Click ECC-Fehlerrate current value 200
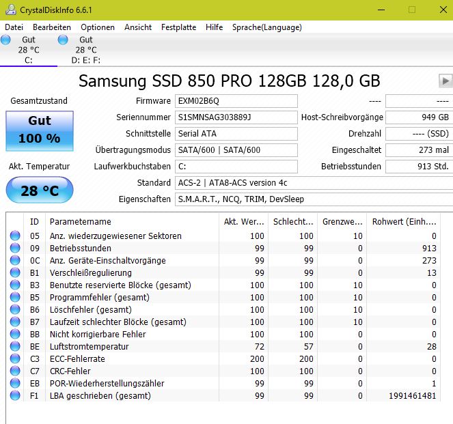Image resolution: width=453 pixels, height=424 pixels. tap(257, 358)
